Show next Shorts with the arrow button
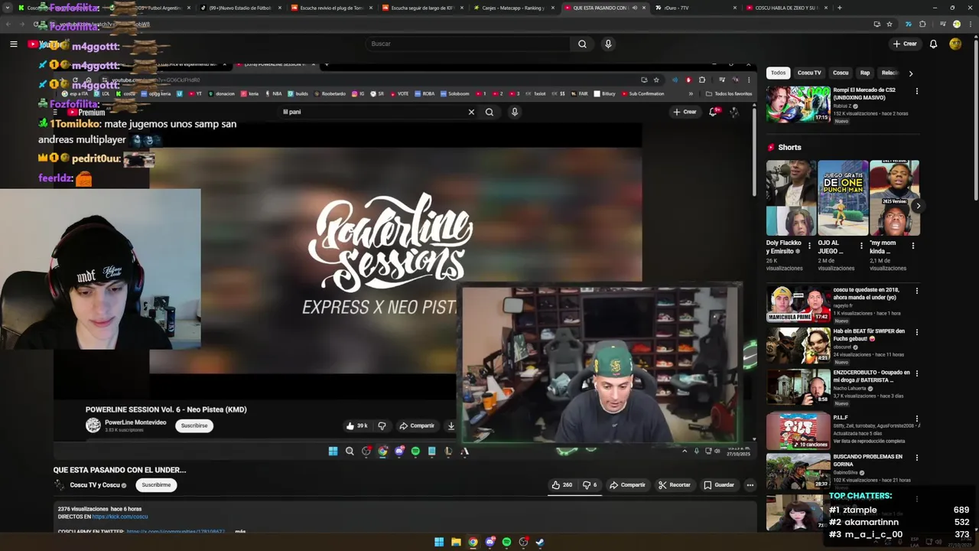 pyautogui.click(x=918, y=206)
